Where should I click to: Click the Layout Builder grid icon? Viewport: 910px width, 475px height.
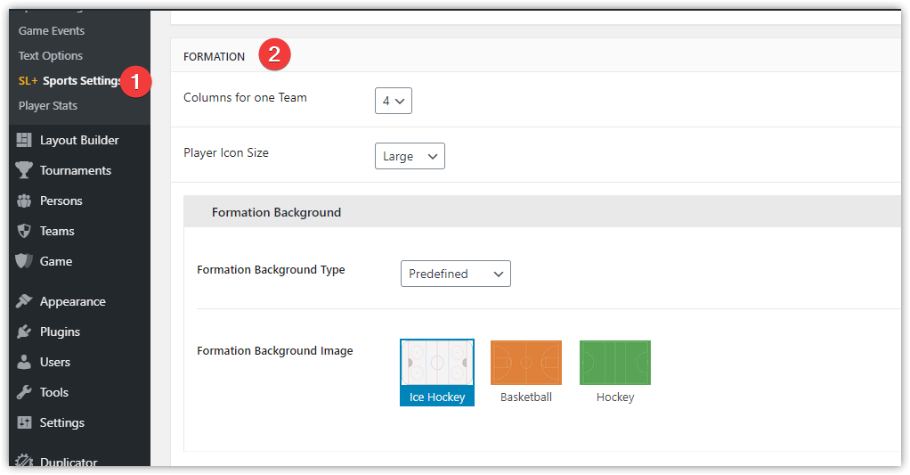pos(24,140)
